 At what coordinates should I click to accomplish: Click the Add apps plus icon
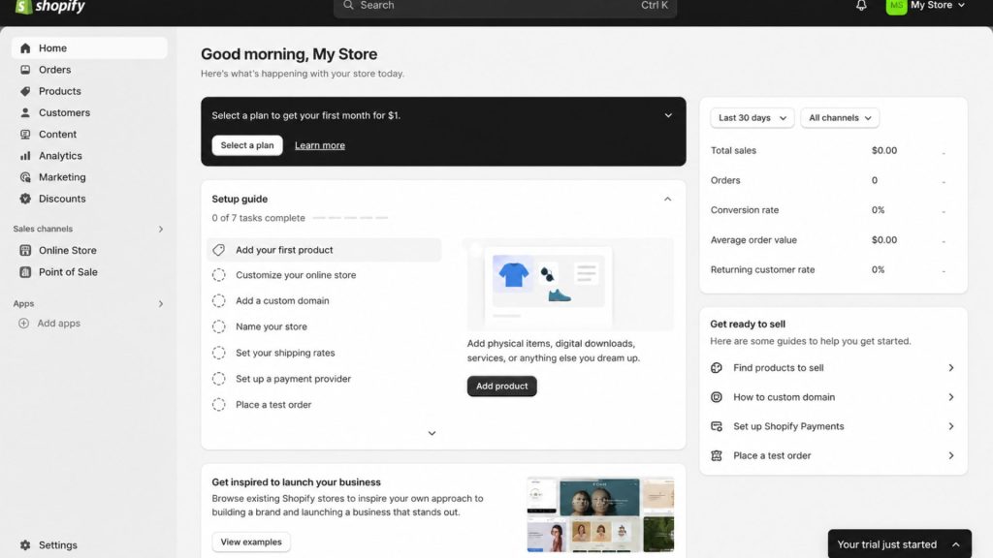point(24,324)
